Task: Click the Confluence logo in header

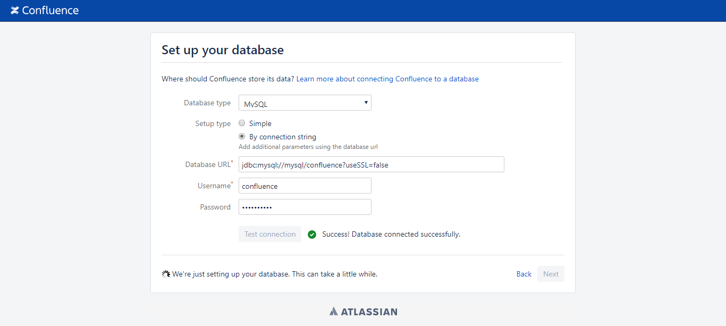Action: tap(45, 10)
